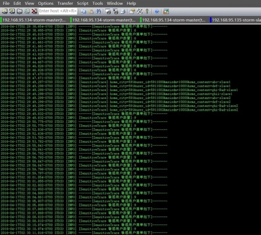Open the Options menu
The image size is (261, 235).
45,3
